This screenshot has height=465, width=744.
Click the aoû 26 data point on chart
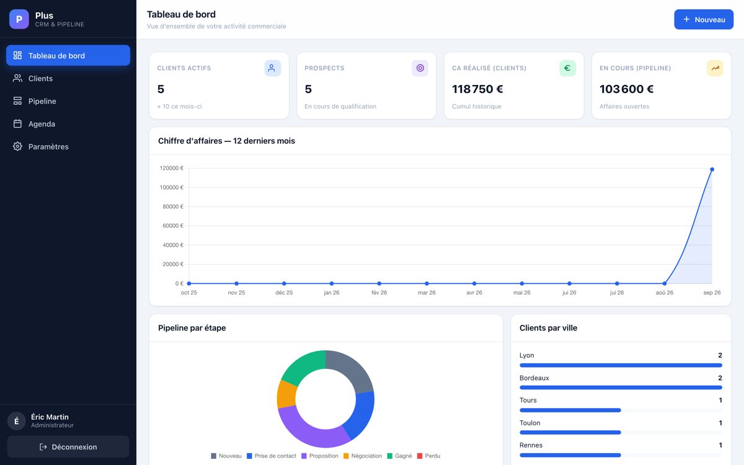[664, 283]
